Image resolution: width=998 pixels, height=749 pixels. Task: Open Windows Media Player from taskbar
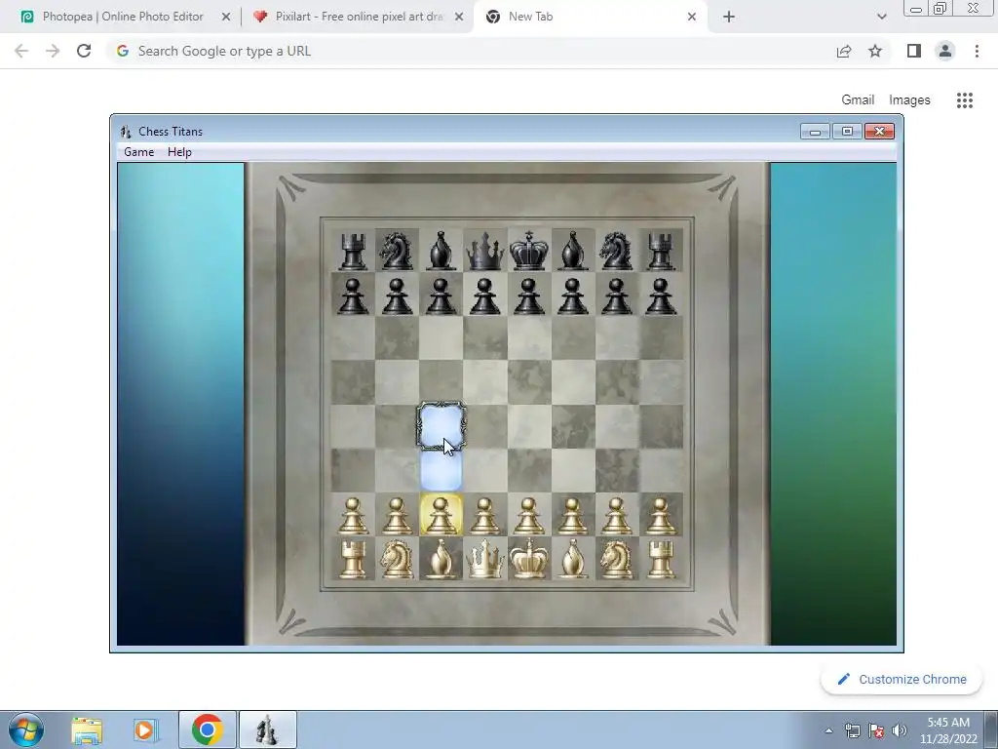[145, 729]
